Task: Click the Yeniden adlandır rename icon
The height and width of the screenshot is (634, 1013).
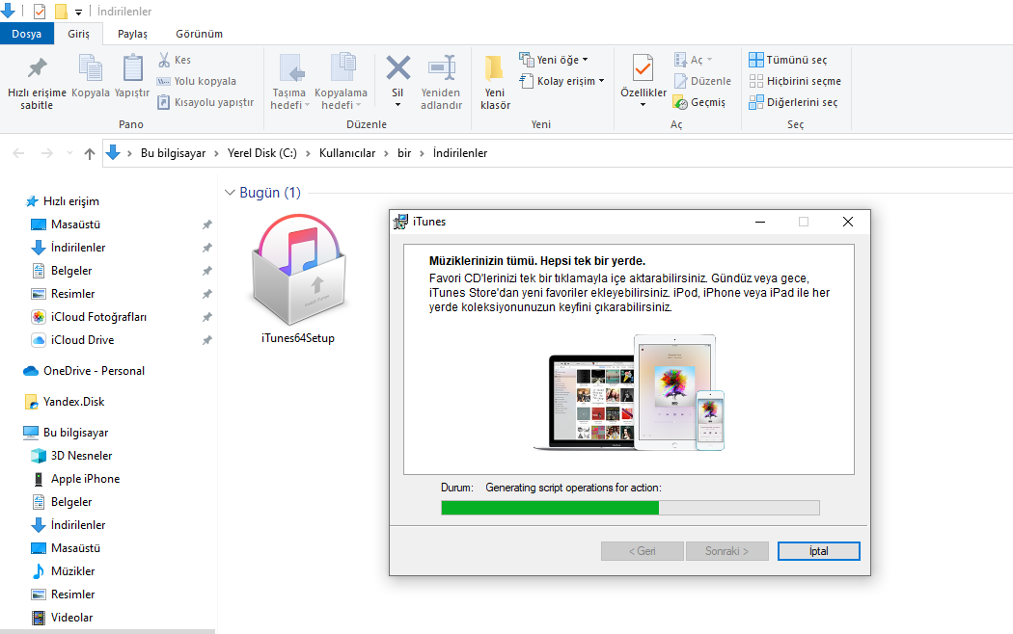Action: (x=442, y=69)
